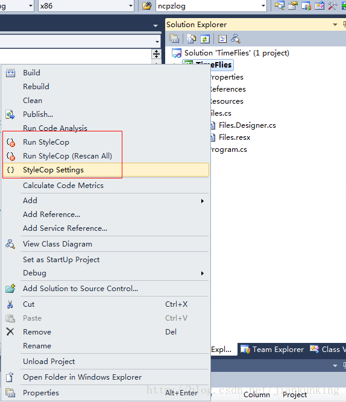The width and height of the screenshot is (346, 402).
Task: Click the Open Folder in Windows Explorer icon
Action: tap(10, 377)
